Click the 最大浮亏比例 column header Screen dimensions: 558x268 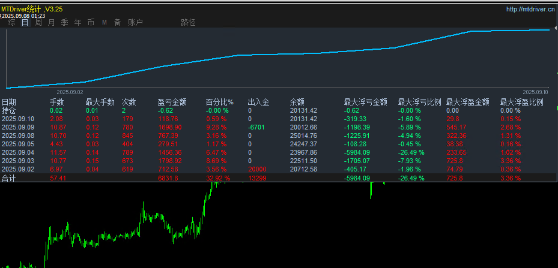(420, 103)
